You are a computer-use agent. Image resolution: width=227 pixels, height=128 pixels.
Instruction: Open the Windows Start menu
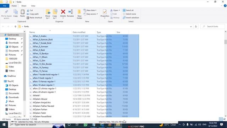click(x=4, y=125)
